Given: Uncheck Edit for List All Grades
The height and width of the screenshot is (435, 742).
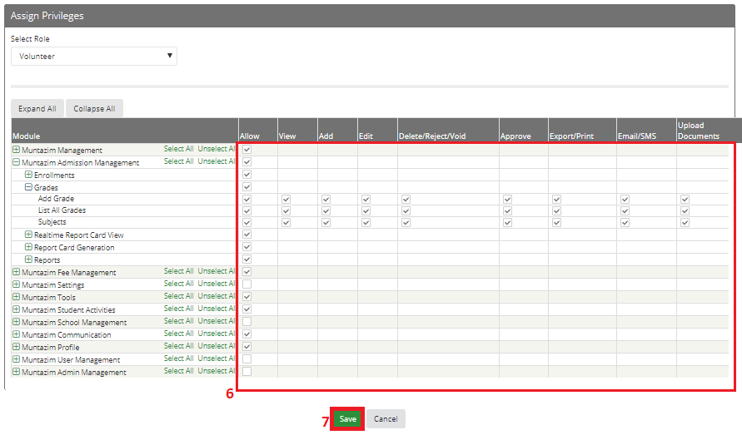Looking at the screenshot, I should click(x=366, y=211).
